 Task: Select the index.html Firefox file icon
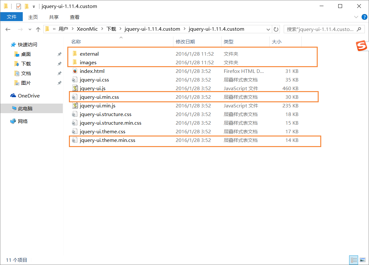tap(75, 71)
